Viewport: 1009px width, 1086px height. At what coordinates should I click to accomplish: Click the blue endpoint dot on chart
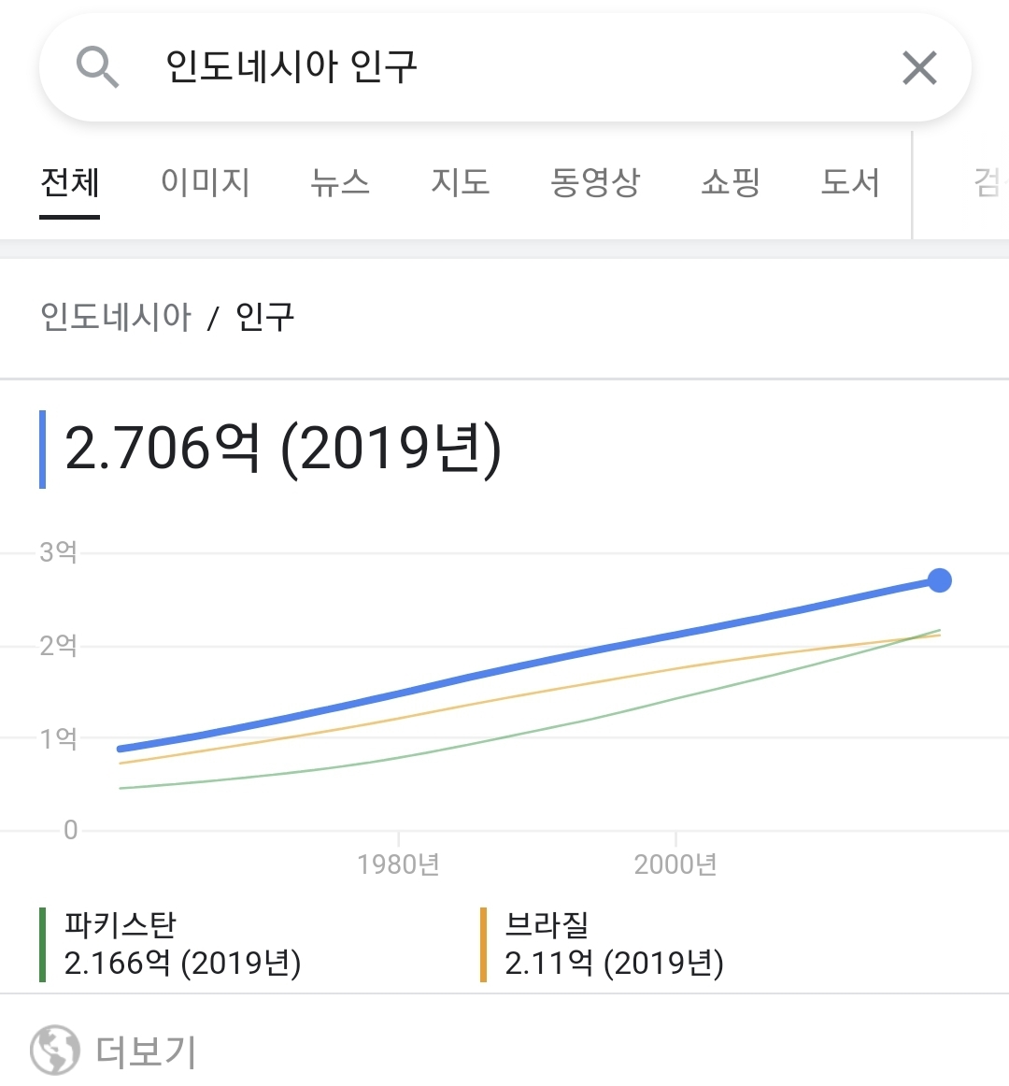click(939, 580)
